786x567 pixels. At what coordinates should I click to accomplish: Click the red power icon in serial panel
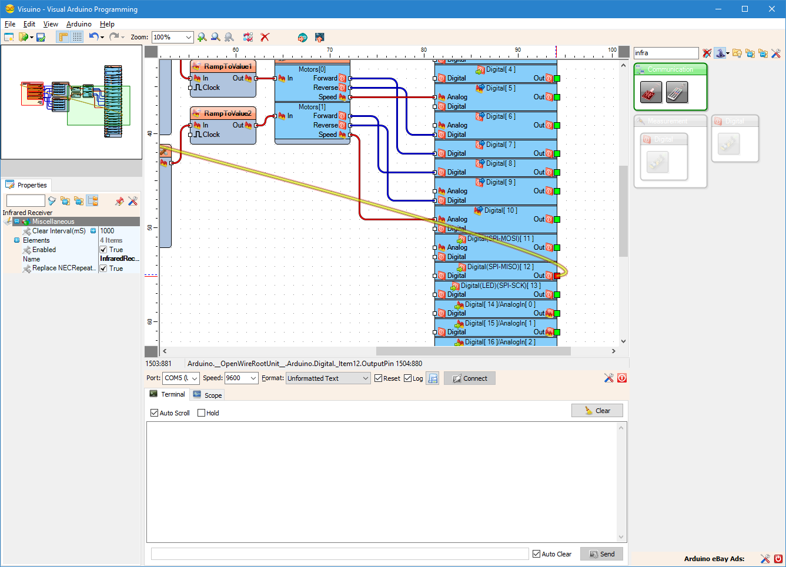pyautogui.click(x=622, y=378)
